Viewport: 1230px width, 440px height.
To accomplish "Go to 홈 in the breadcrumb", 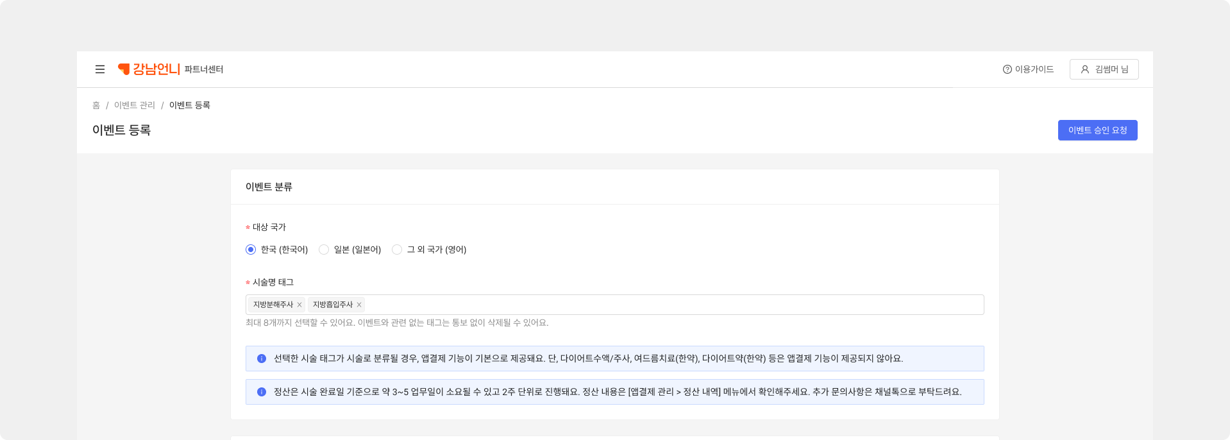I will (96, 105).
